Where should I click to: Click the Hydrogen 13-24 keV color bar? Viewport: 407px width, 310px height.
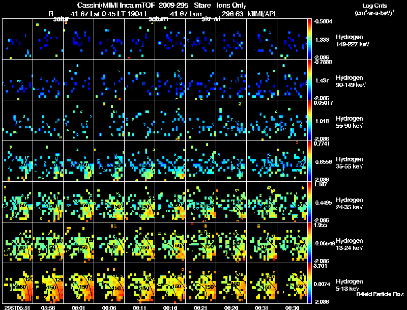tap(309, 242)
